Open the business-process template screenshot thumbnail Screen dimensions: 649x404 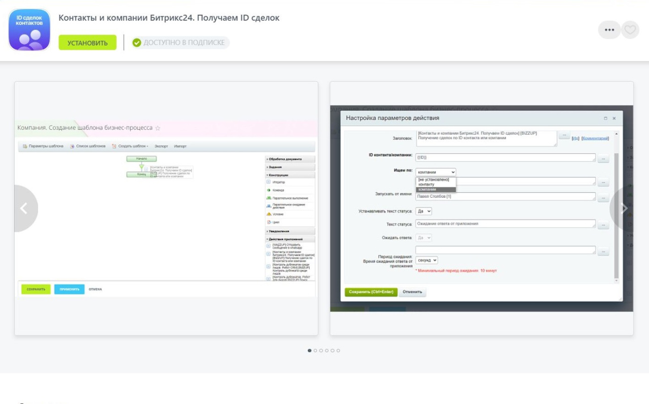166,208
